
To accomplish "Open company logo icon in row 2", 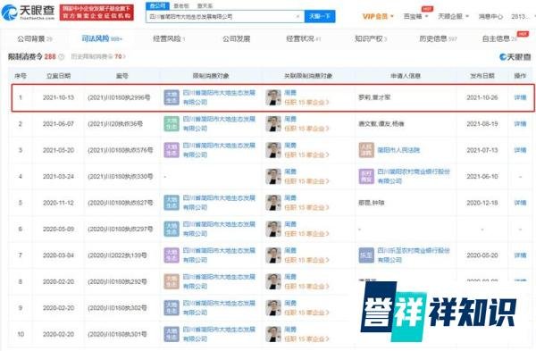I will click(172, 124).
